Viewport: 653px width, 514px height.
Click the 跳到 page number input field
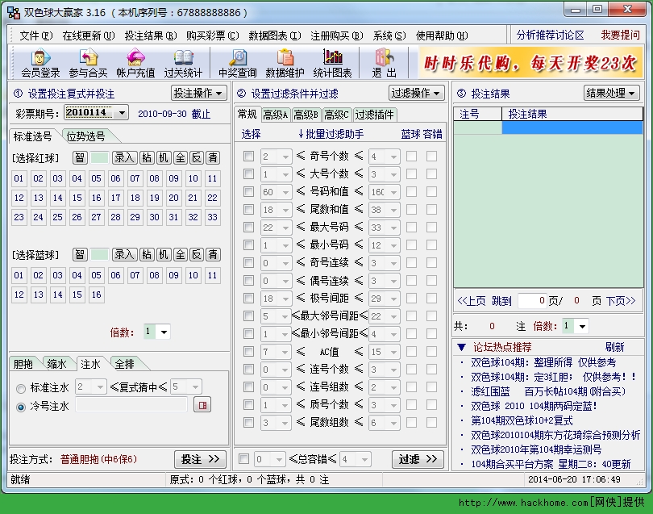coord(531,301)
